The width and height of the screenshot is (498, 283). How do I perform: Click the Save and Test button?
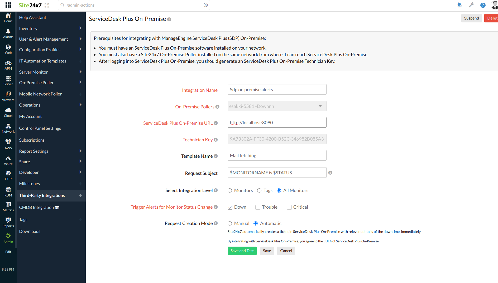(242, 251)
